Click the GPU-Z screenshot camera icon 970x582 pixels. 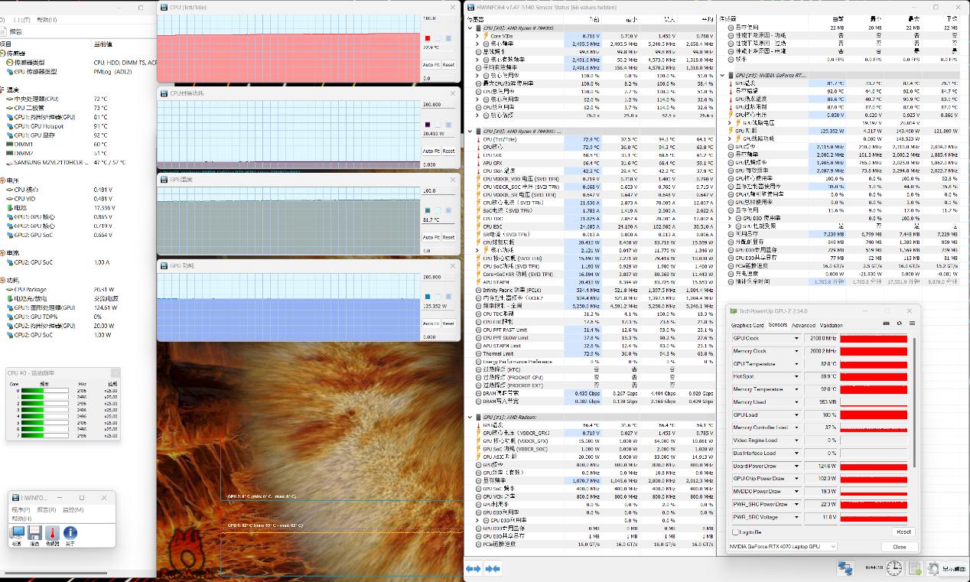[887, 324]
